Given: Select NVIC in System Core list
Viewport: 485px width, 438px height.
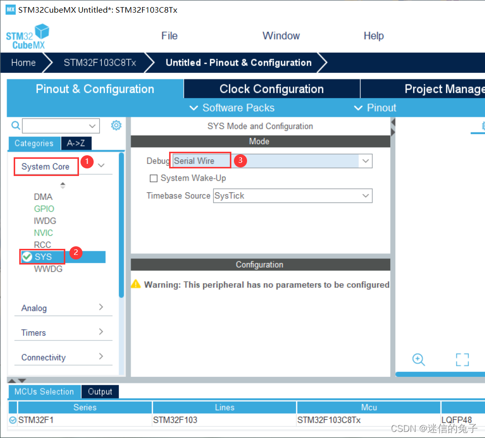Looking at the screenshot, I should (x=44, y=233).
